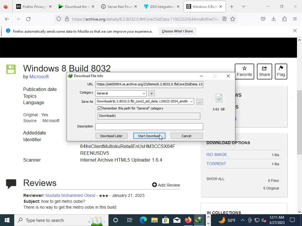The height and width of the screenshot is (226, 302).
Task: Favorite this archive item
Action: click(244, 71)
